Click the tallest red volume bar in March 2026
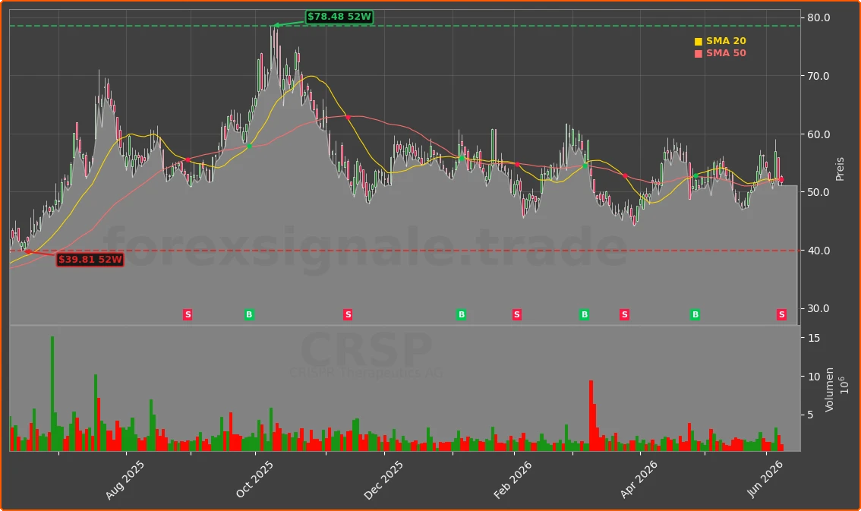861x511 pixels. 591,415
